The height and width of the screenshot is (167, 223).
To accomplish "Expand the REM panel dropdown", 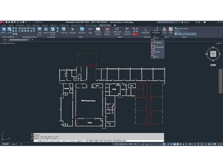I will 120,37.
